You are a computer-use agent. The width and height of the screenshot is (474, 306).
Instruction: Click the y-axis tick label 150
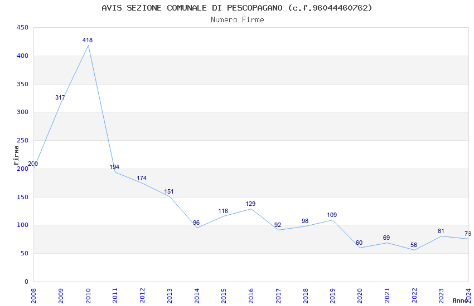23,197
